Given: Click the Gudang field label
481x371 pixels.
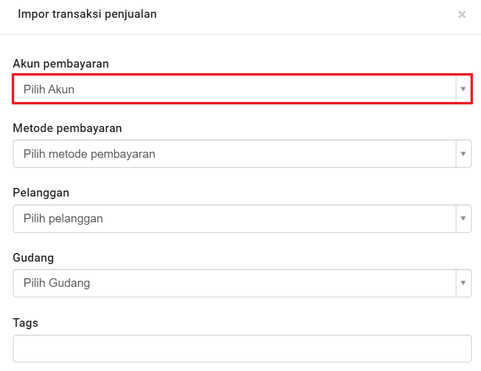Looking at the screenshot, I should pos(33,257).
